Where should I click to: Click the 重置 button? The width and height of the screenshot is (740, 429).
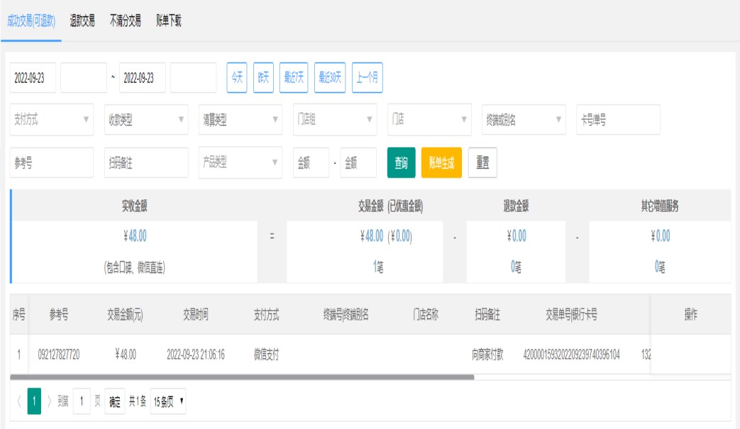[x=482, y=163]
